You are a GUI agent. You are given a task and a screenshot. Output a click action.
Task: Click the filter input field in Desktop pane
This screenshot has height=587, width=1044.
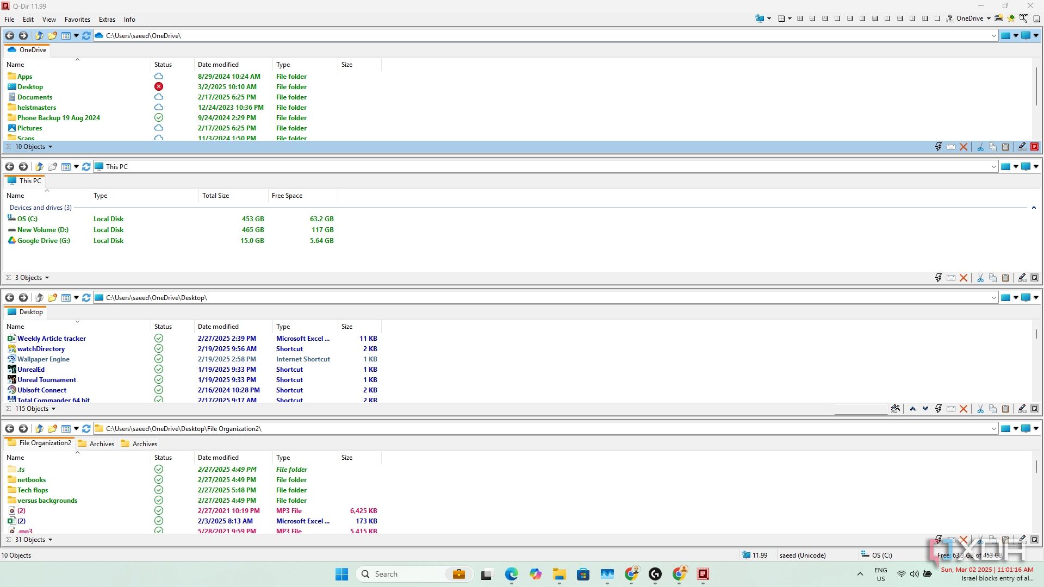pos(861,409)
